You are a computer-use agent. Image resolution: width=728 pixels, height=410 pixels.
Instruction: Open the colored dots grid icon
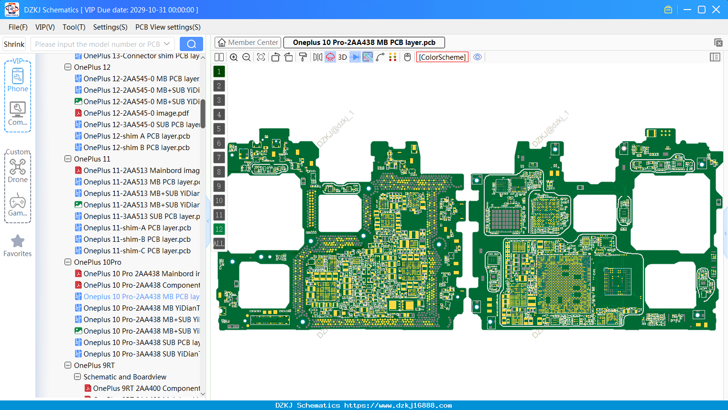tap(393, 57)
